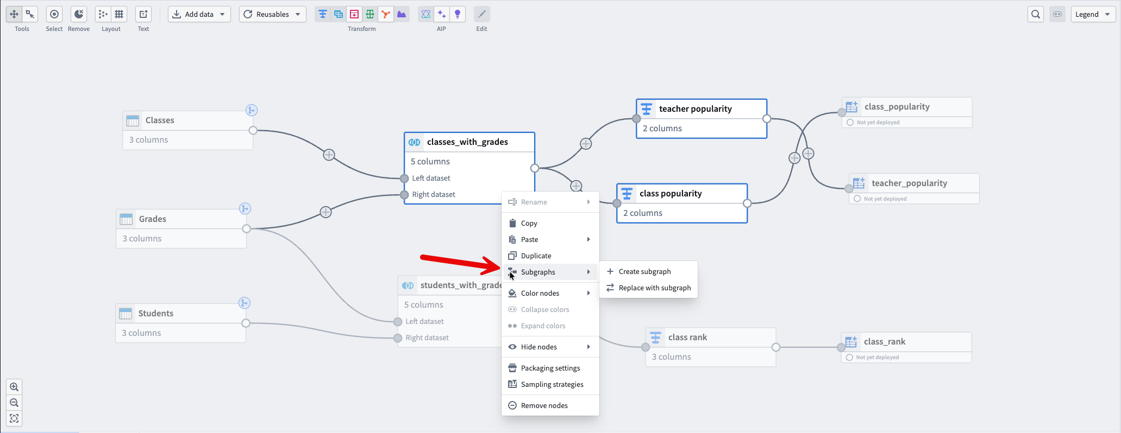This screenshot has width=1121, height=433.
Task: Click plus on Classes to classes_with_grades edge
Action: click(329, 155)
